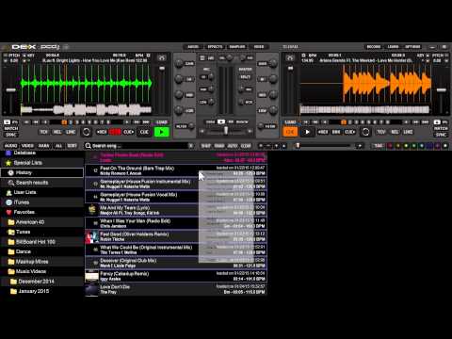
Task: Open the Tunes folder
Action: pos(23,232)
